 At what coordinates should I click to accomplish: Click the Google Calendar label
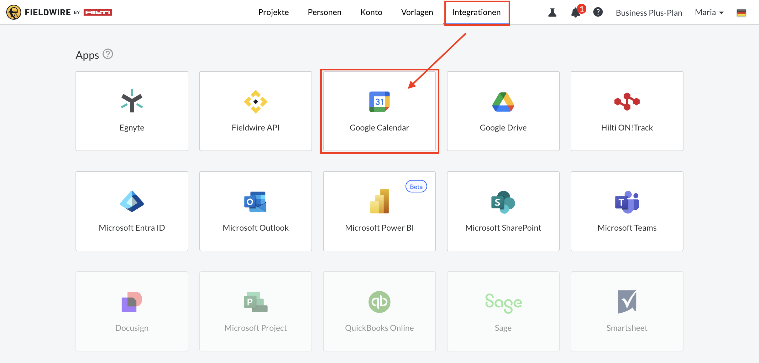[379, 128]
